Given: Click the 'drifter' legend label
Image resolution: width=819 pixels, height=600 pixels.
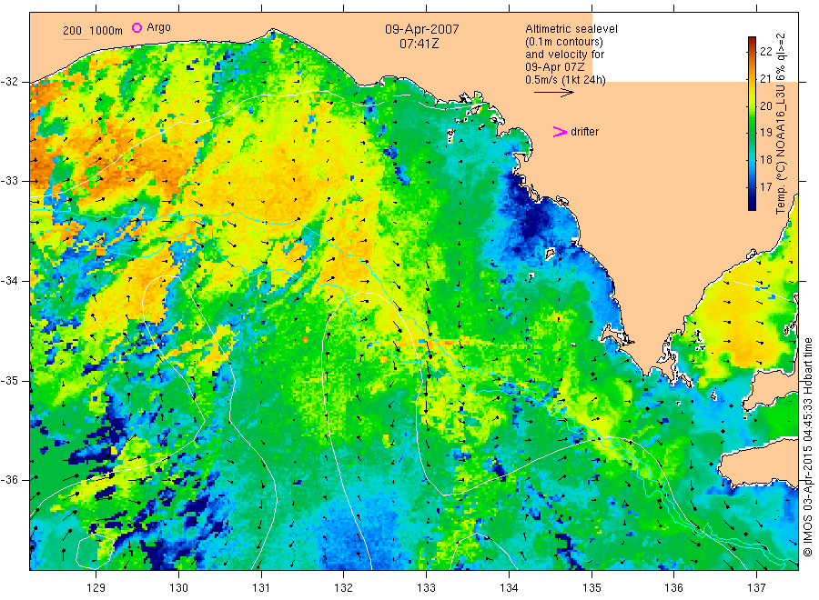Looking at the screenshot, I should [584, 132].
